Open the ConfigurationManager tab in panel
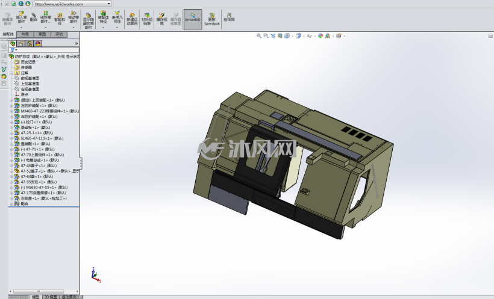 point(30,43)
